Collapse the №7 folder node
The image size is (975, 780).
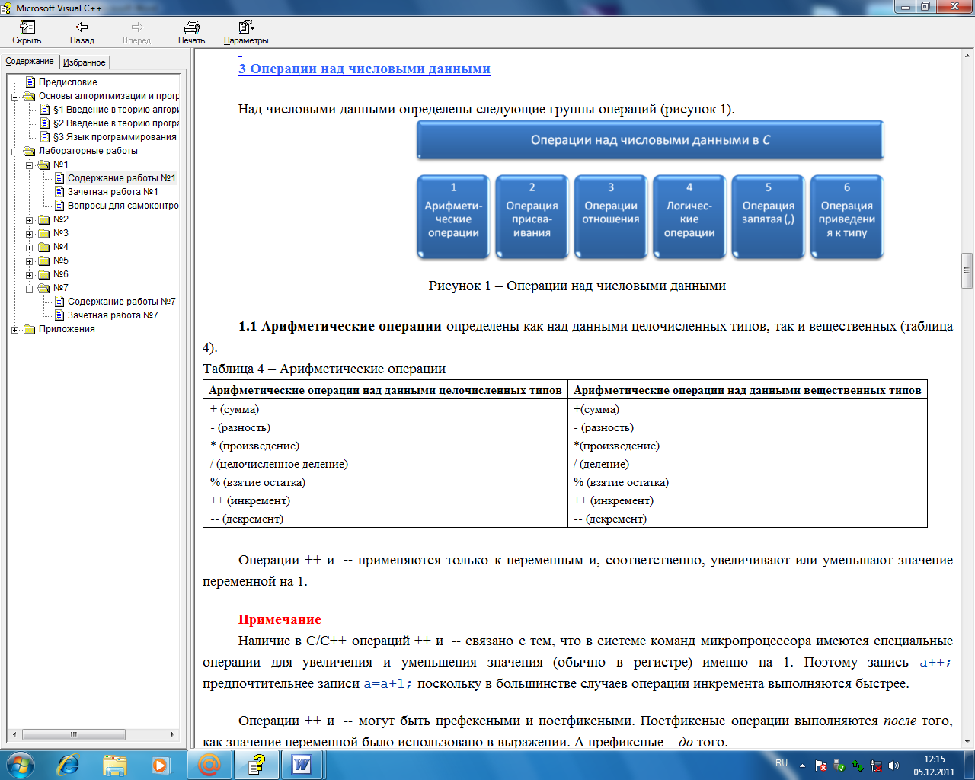click(x=29, y=288)
